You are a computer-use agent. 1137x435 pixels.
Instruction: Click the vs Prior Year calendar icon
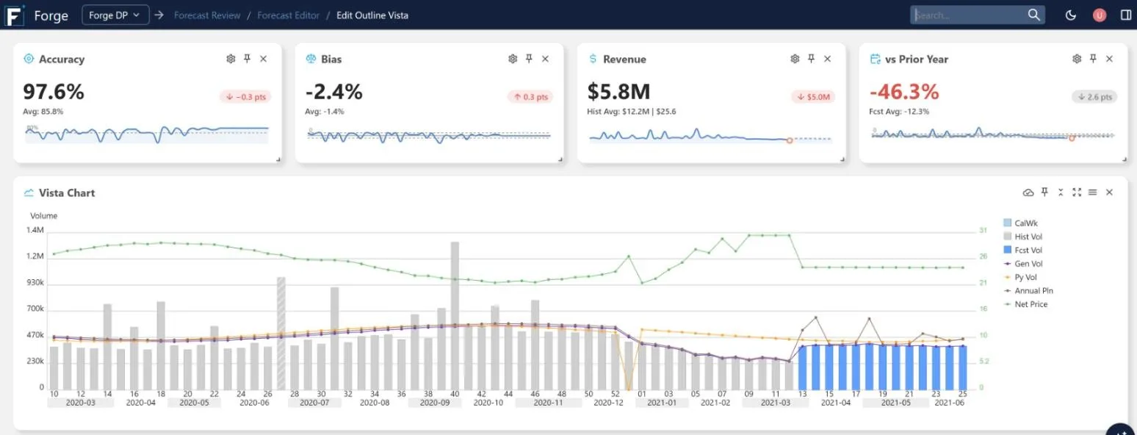(875, 59)
